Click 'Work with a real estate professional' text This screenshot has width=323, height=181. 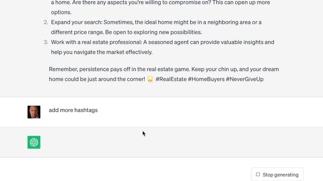[96, 42]
